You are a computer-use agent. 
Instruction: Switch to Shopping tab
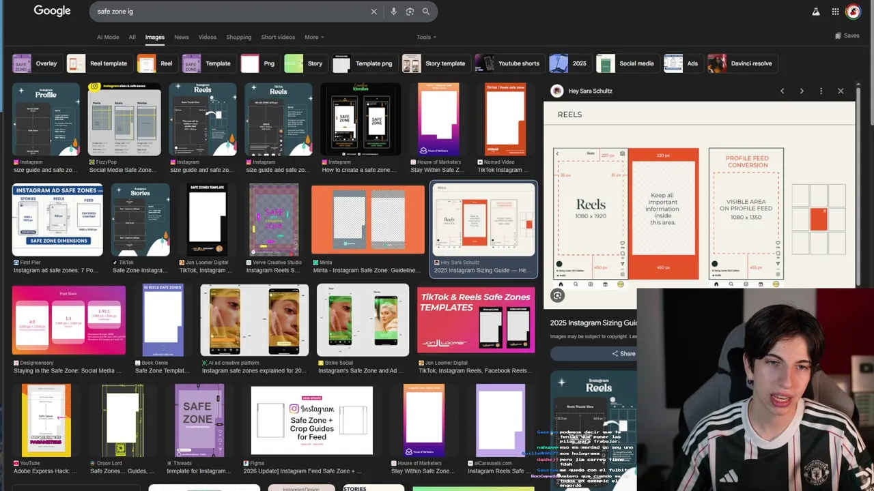239,37
